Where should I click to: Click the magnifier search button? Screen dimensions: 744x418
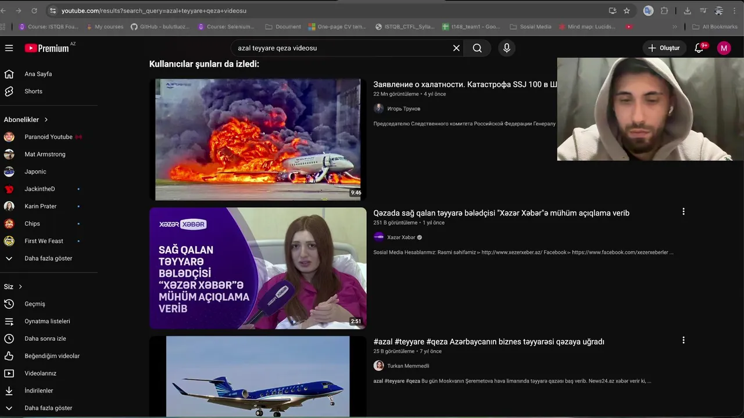point(477,48)
